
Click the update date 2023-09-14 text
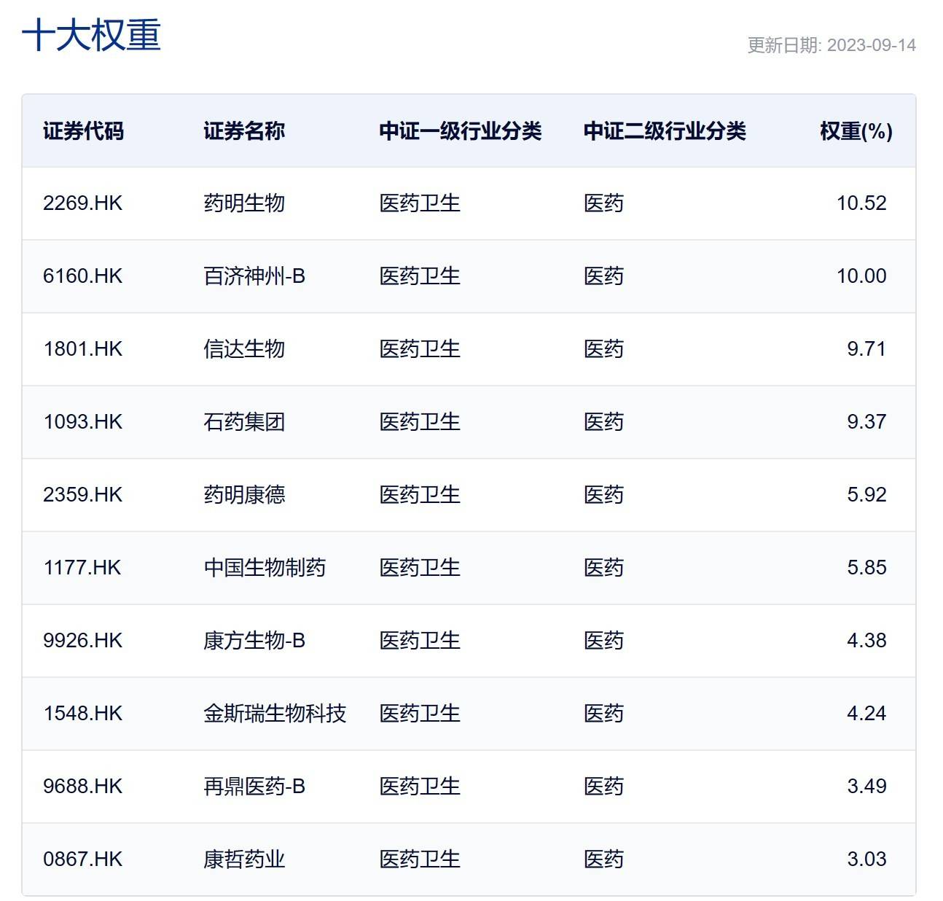point(831,45)
